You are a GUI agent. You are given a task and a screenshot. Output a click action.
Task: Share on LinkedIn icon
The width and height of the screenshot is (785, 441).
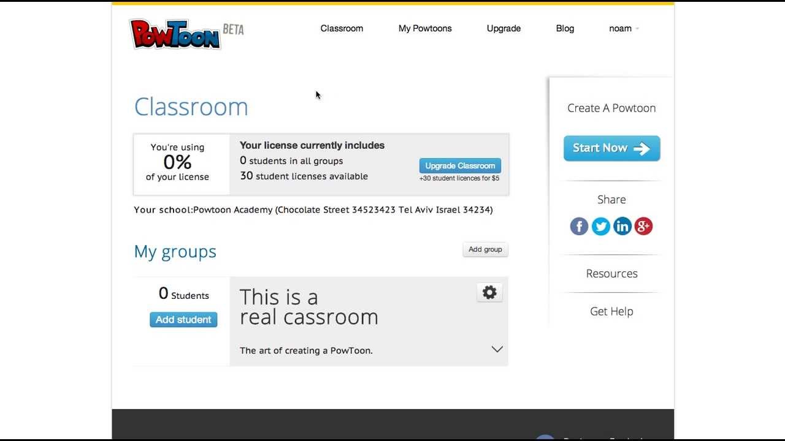click(622, 227)
